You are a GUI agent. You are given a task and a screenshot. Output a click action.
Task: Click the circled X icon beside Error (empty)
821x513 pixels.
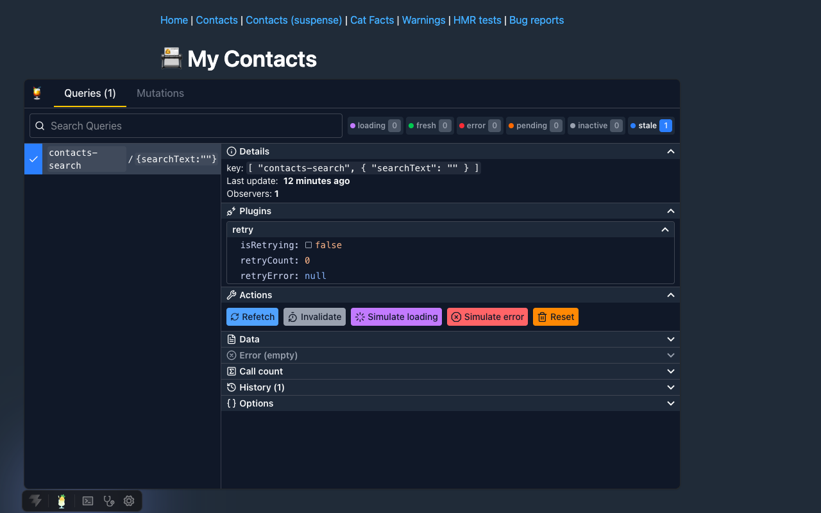(x=232, y=355)
